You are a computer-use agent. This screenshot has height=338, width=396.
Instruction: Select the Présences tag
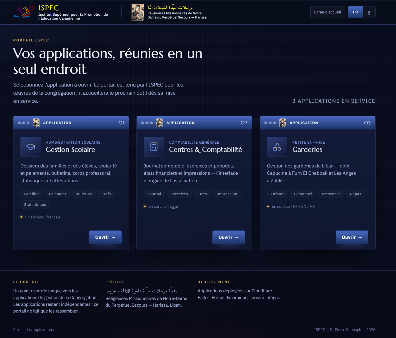tap(331, 194)
